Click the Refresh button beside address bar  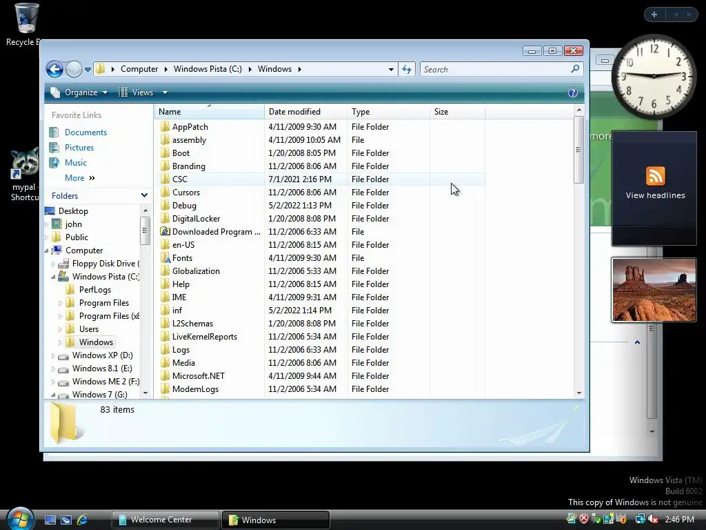[x=407, y=70]
